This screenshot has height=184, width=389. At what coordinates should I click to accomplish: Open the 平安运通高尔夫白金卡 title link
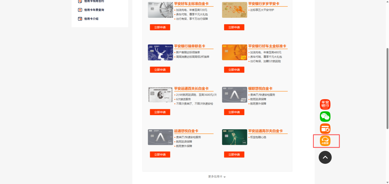click(266, 131)
